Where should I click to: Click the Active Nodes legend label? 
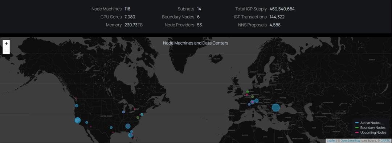370,123
